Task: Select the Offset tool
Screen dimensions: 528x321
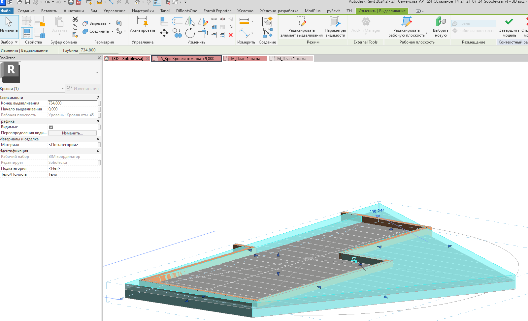Action: 177,21
